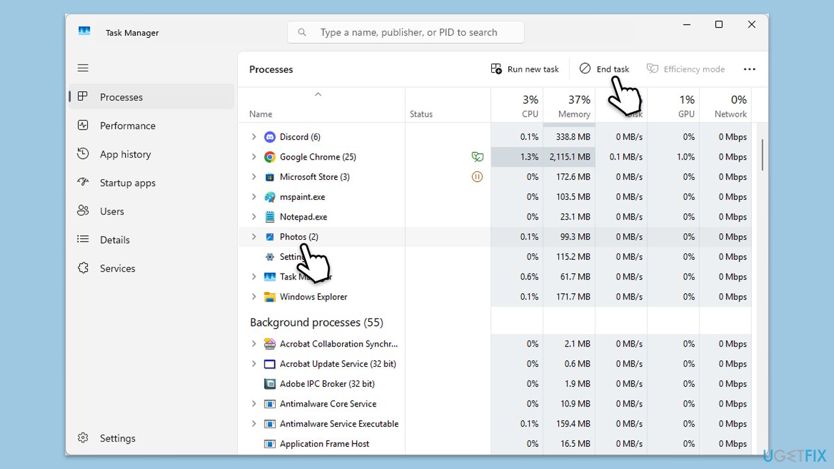
Task: Click the Chrome efficiency mode leaf icon
Action: [477, 157]
